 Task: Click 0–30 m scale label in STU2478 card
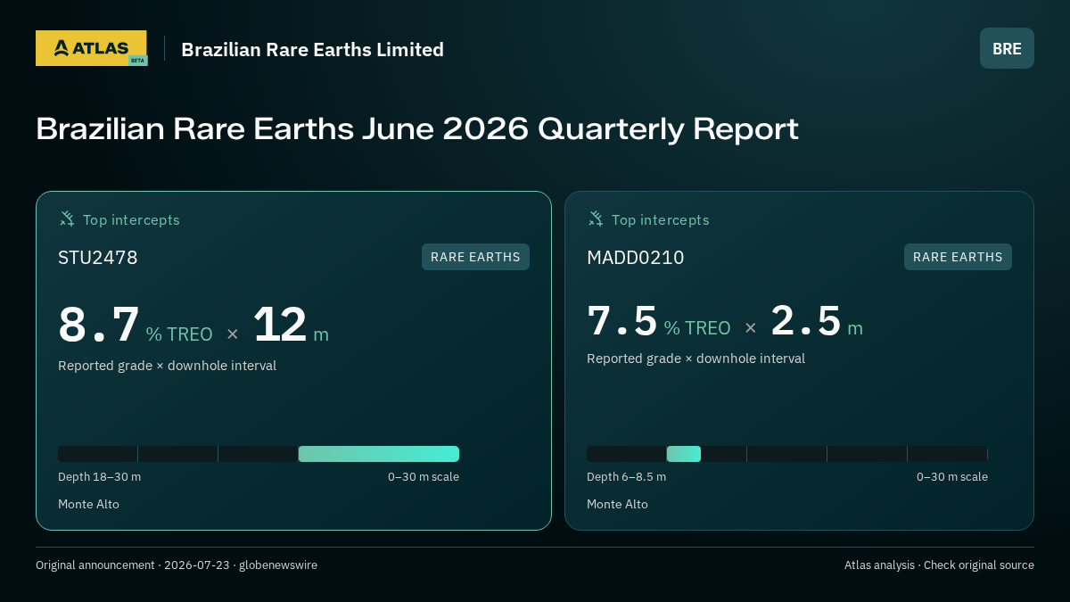(424, 477)
